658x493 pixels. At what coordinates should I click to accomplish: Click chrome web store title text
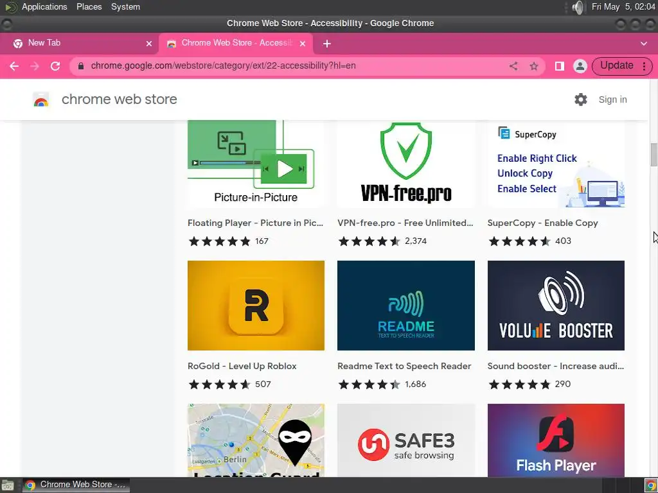tap(119, 99)
